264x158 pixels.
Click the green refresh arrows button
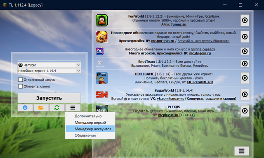[x=57, y=108]
